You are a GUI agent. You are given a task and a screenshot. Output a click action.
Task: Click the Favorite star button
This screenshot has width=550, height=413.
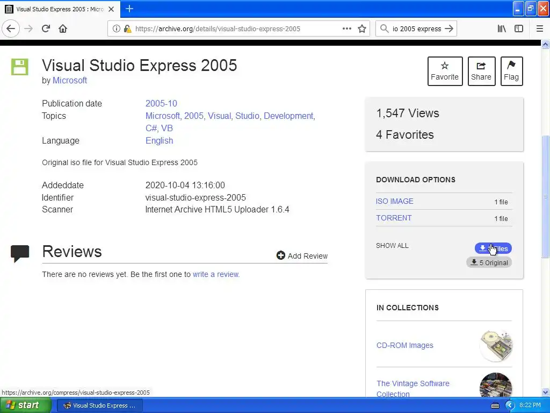(445, 71)
